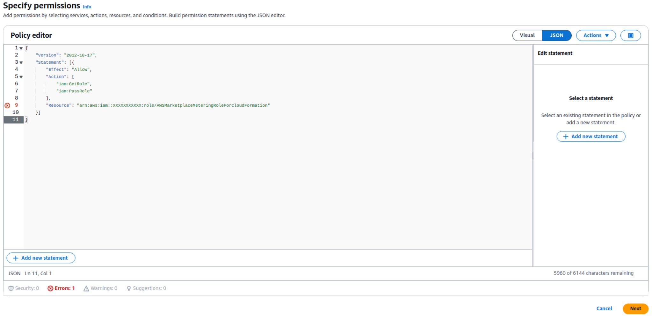The width and height of the screenshot is (652, 318).
Task: Click the Info link beside Specify permissions
Action: click(87, 7)
